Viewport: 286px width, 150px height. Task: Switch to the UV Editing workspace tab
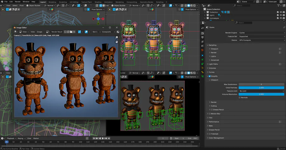click(74, 2)
